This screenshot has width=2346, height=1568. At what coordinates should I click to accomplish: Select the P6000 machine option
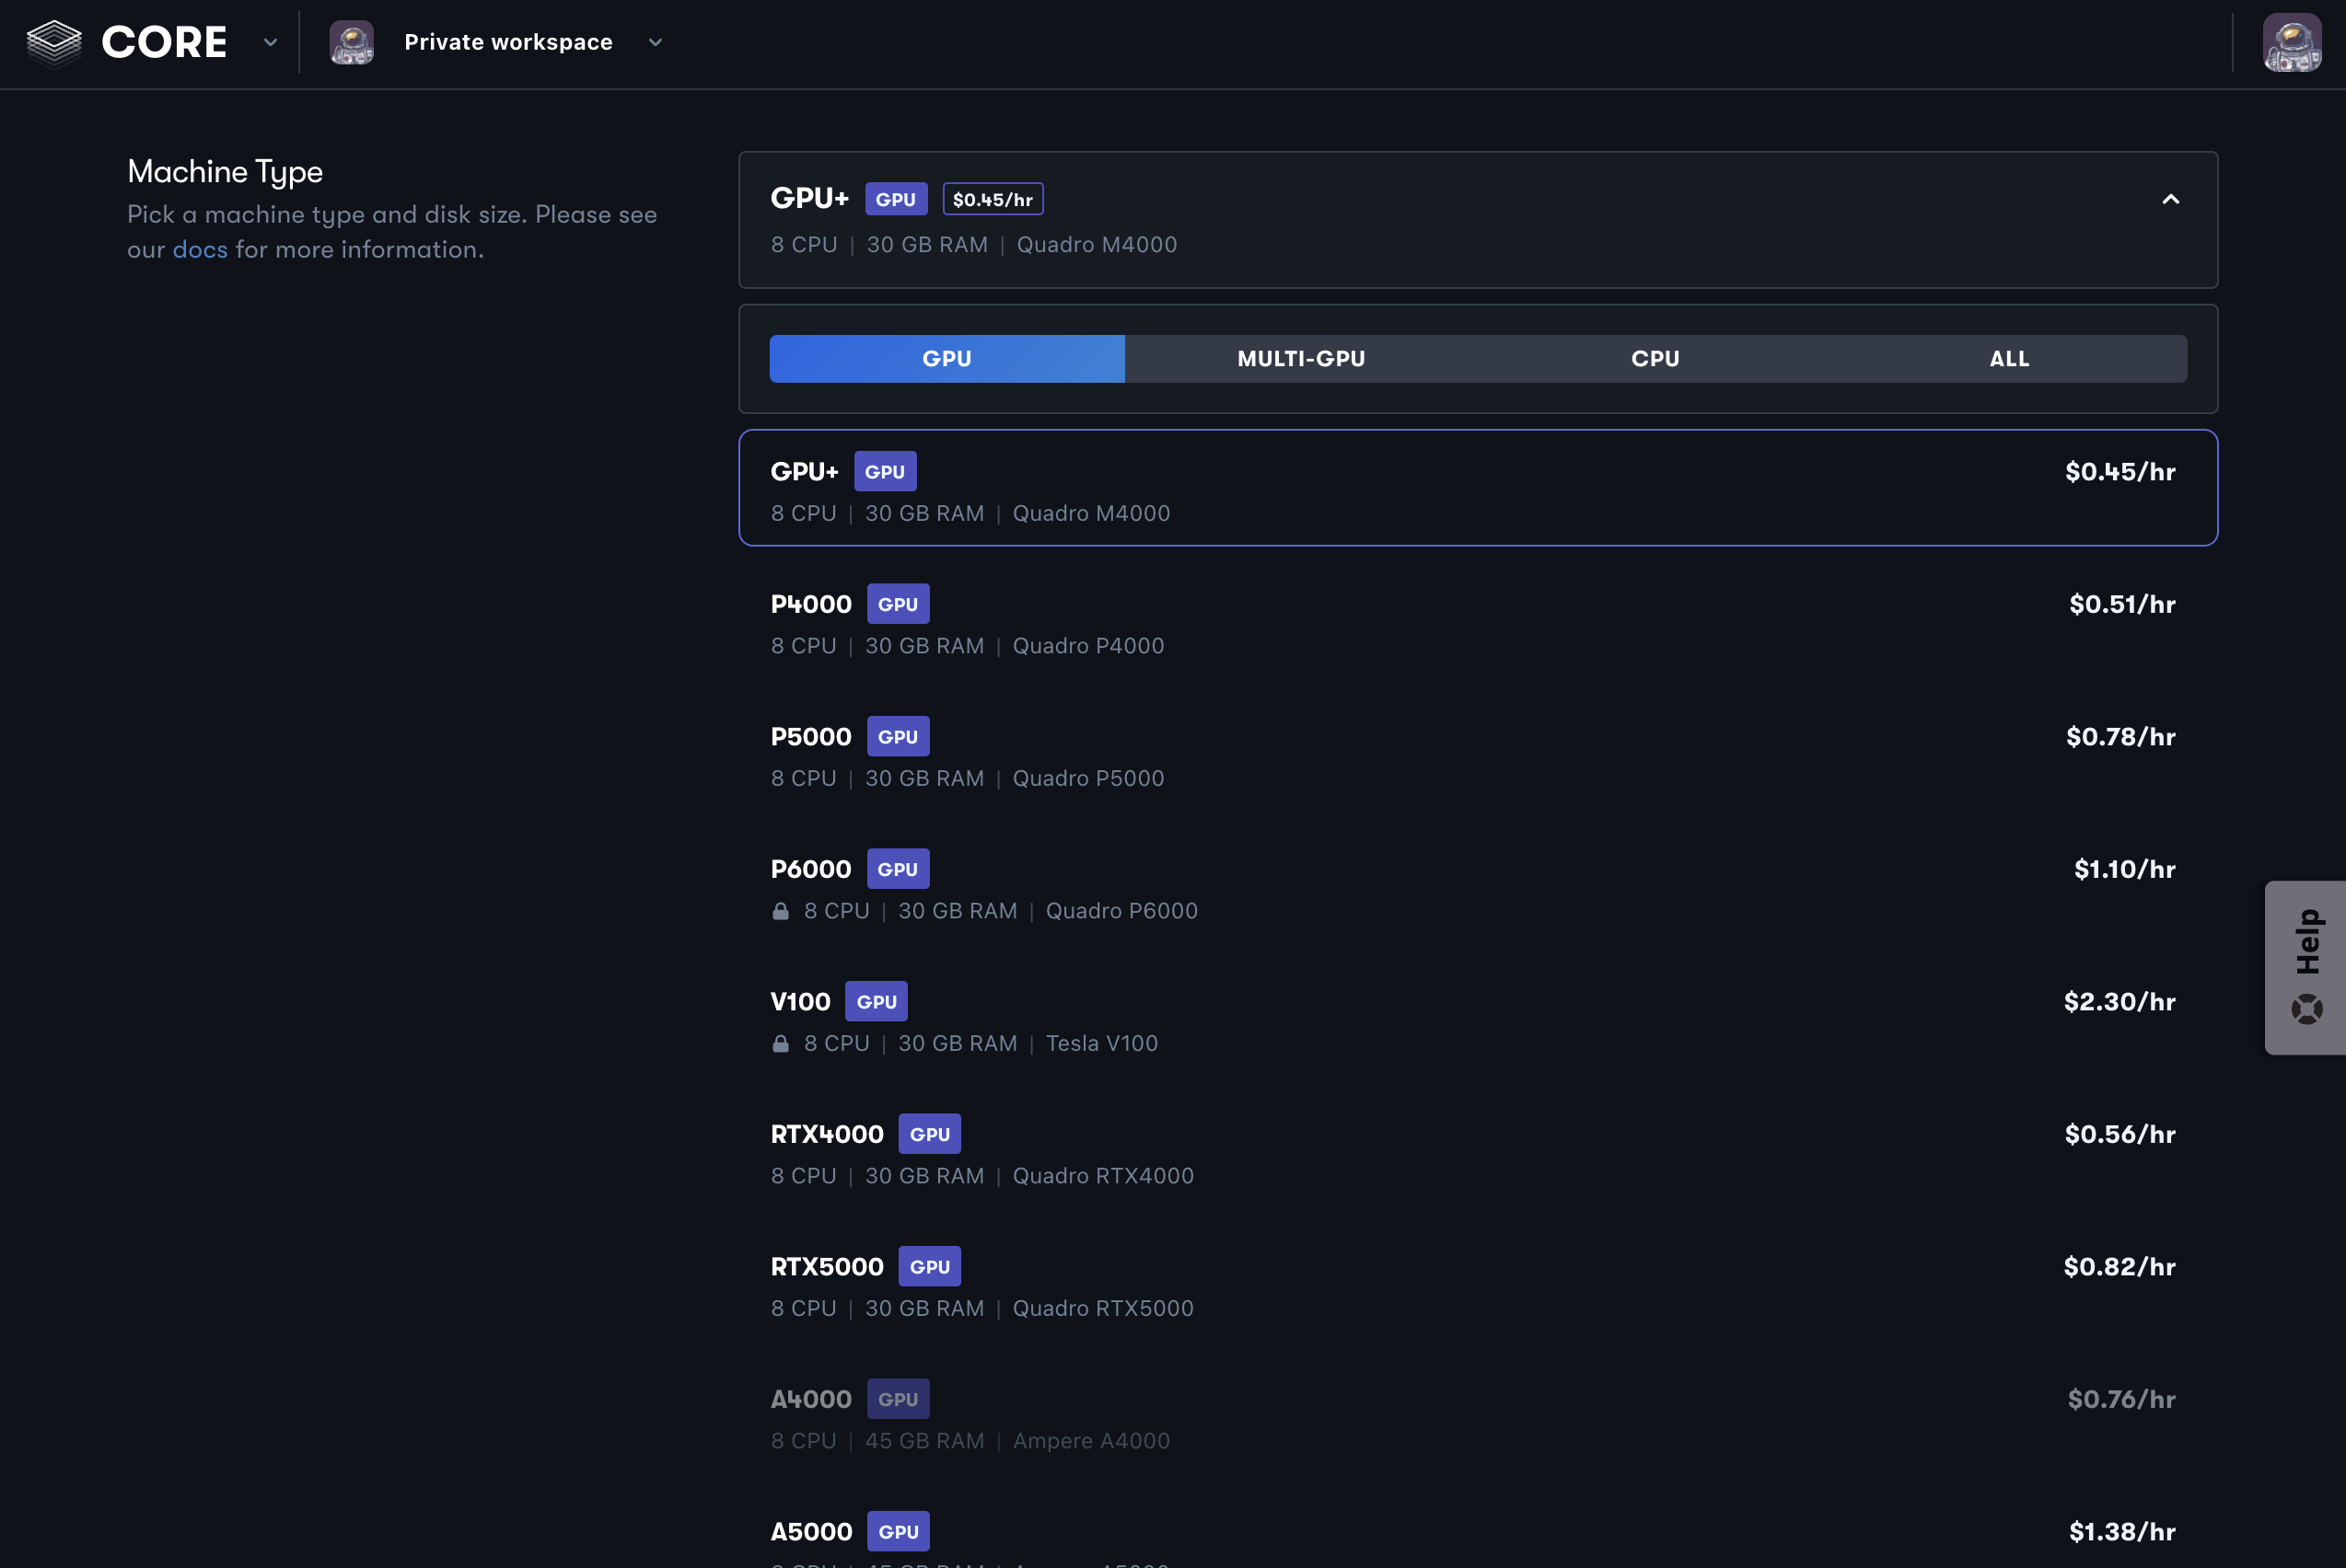[1478, 886]
